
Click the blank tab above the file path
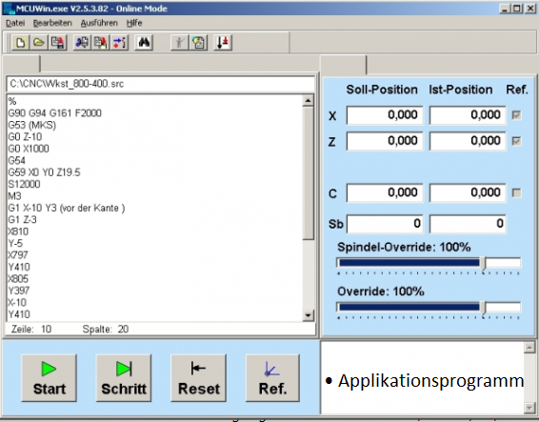point(21,64)
